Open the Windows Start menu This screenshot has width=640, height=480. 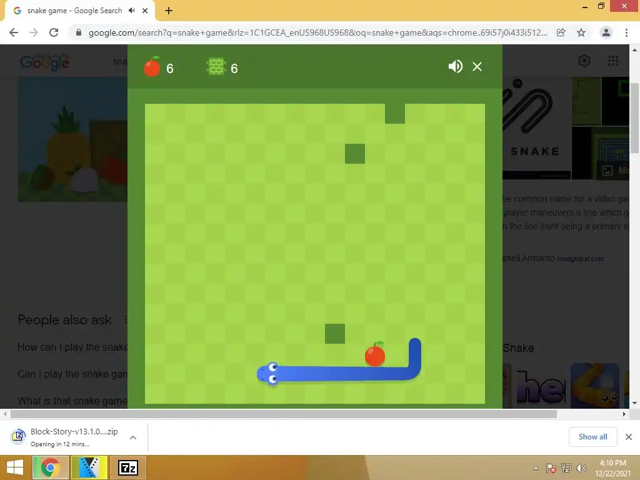[x=15, y=467]
